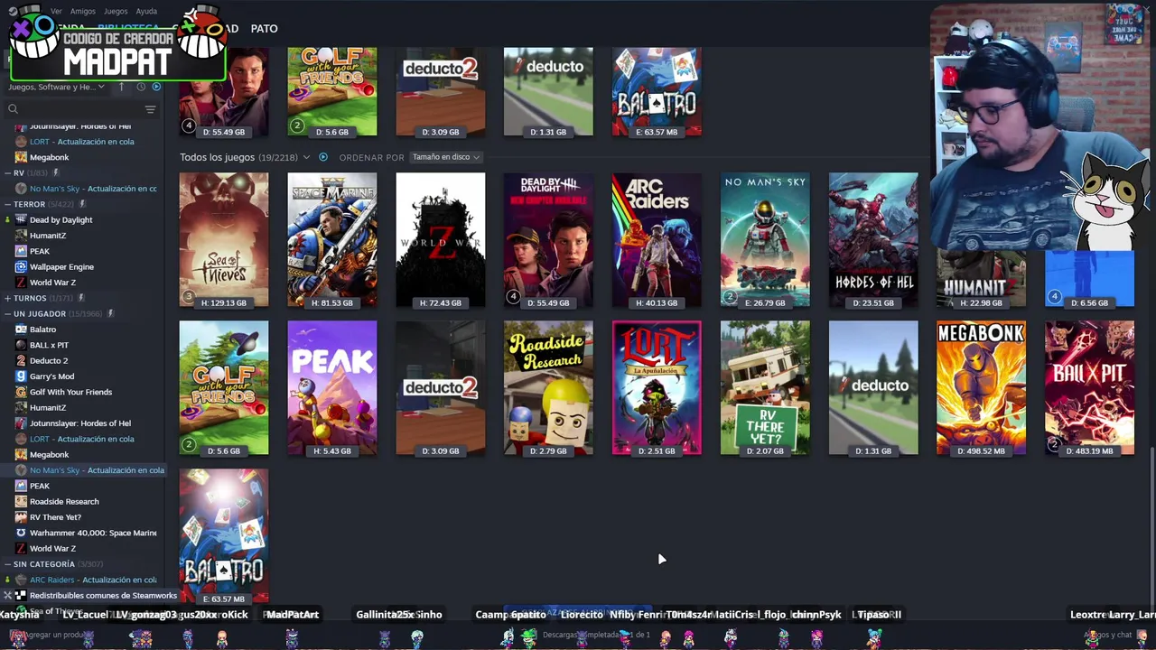Click the lightning icon beside UN JUGADOR collection
The image size is (1156, 650).
pyautogui.click(x=110, y=313)
